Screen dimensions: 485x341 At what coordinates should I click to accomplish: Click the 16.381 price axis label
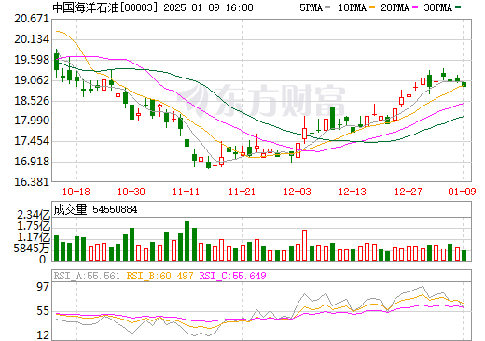click(x=32, y=182)
